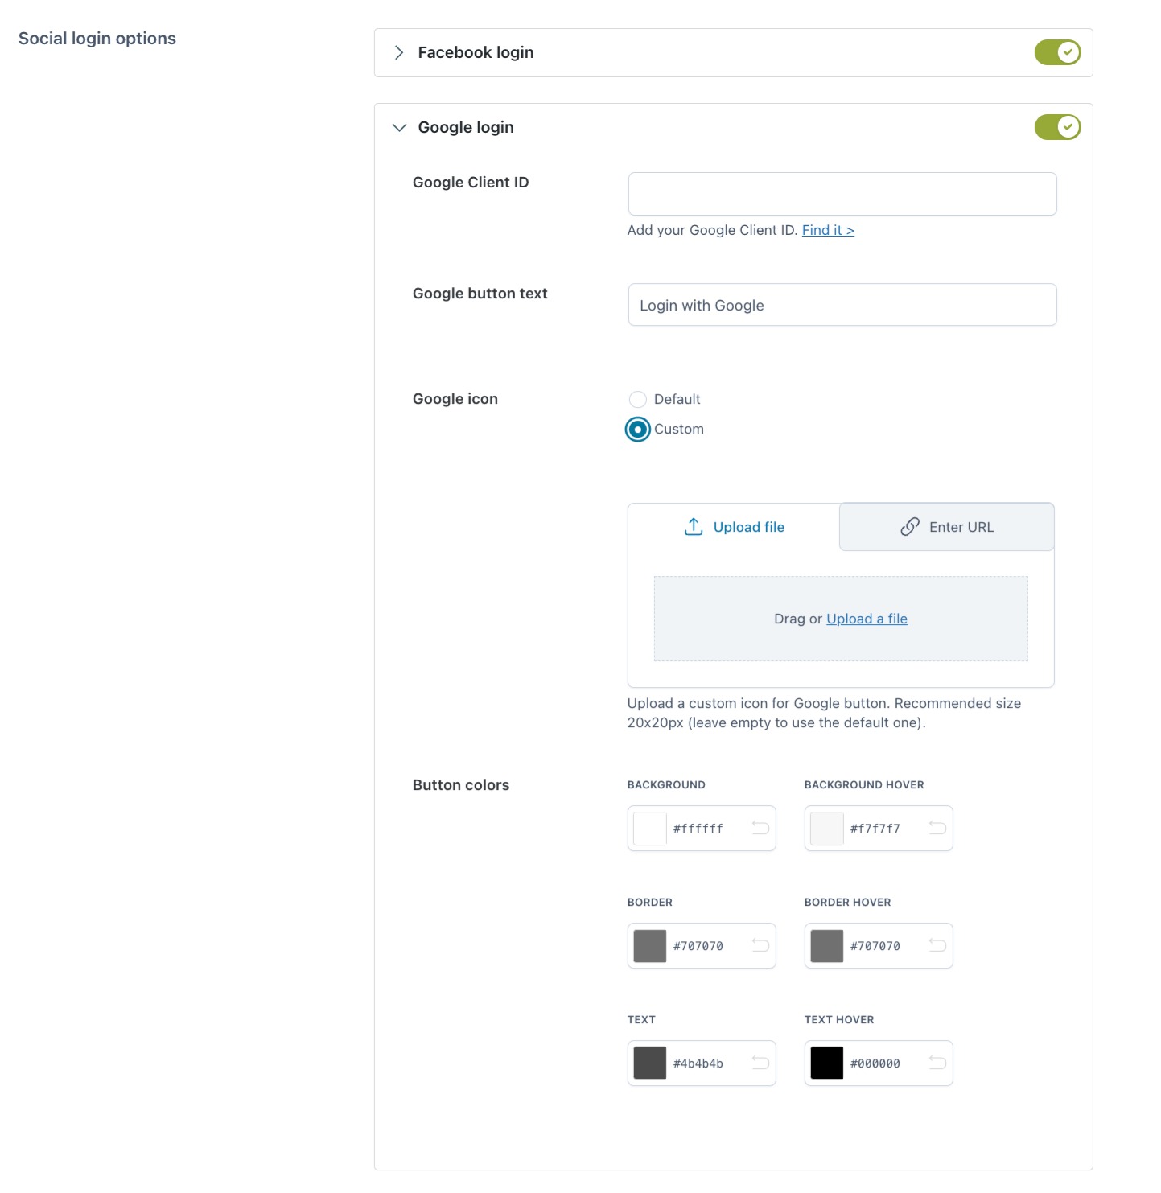
Task: Reset the Background Hover color
Action: (937, 828)
